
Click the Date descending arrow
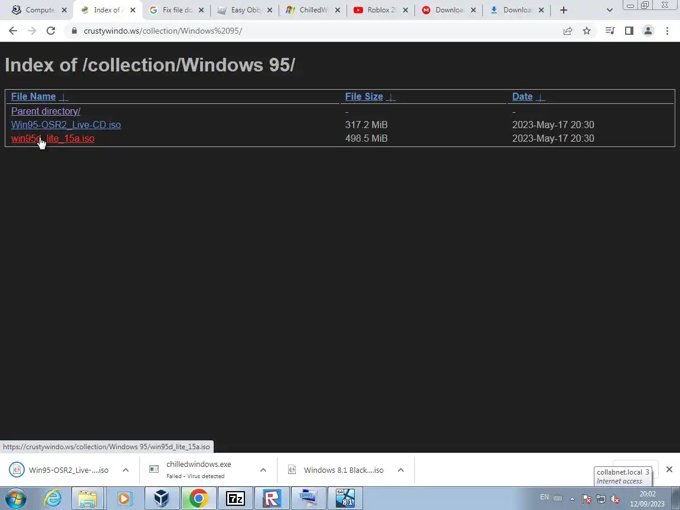pyautogui.click(x=540, y=97)
